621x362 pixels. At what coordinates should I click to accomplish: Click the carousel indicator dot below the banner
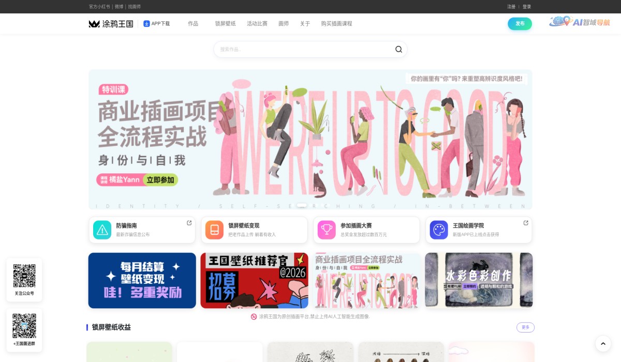coord(302,205)
